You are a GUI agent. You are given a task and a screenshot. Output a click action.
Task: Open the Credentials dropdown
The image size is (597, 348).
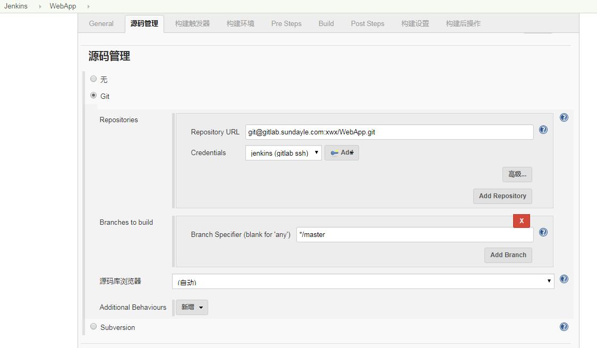point(283,153)
